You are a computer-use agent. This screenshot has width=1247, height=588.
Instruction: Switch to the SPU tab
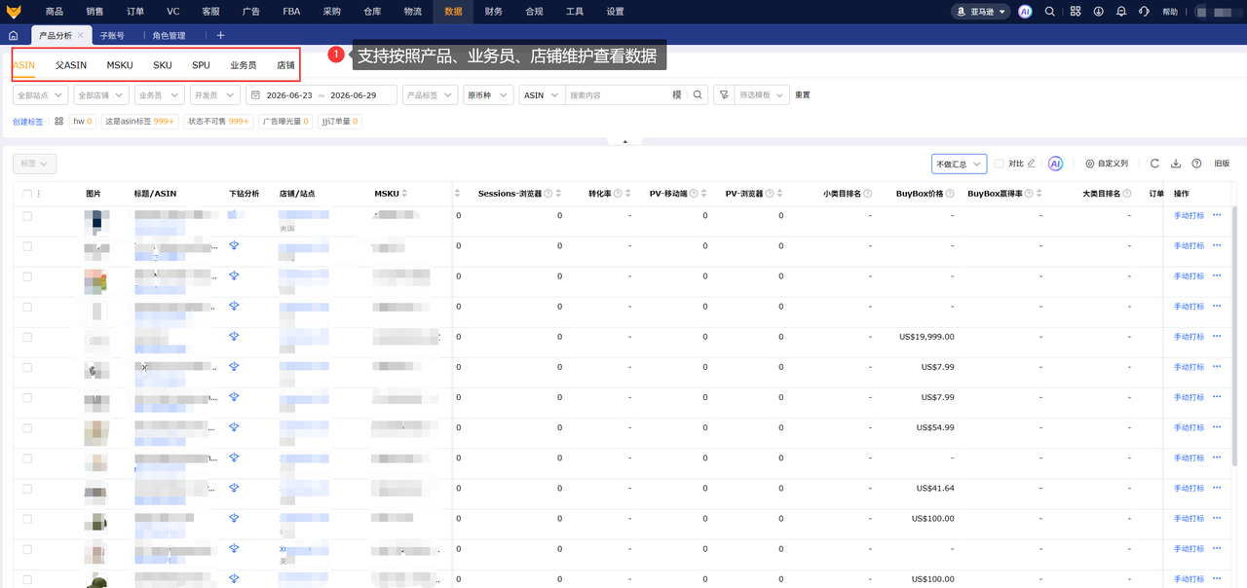click(201, 65)
